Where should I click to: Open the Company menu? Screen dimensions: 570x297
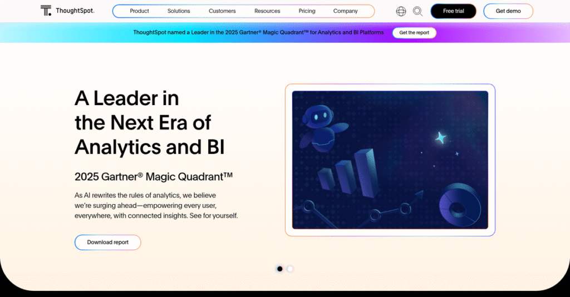click(345, 11)
